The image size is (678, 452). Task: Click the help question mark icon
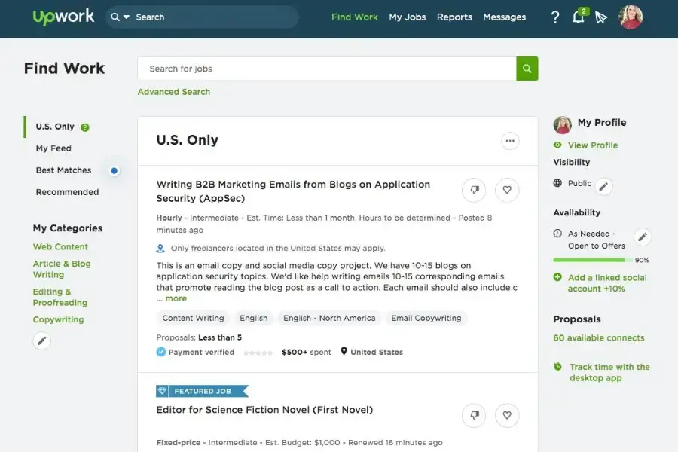point(555,17)
